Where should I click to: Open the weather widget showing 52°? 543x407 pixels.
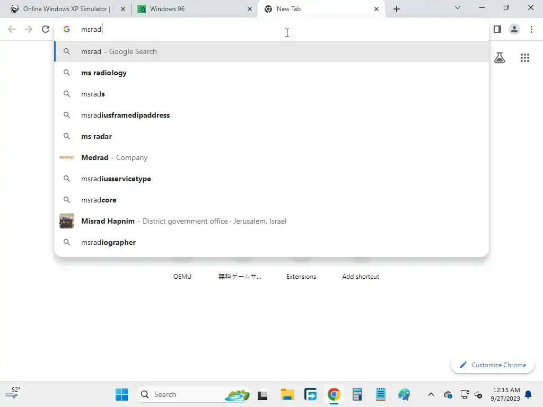pyautogui.click(x=13, y=393)
